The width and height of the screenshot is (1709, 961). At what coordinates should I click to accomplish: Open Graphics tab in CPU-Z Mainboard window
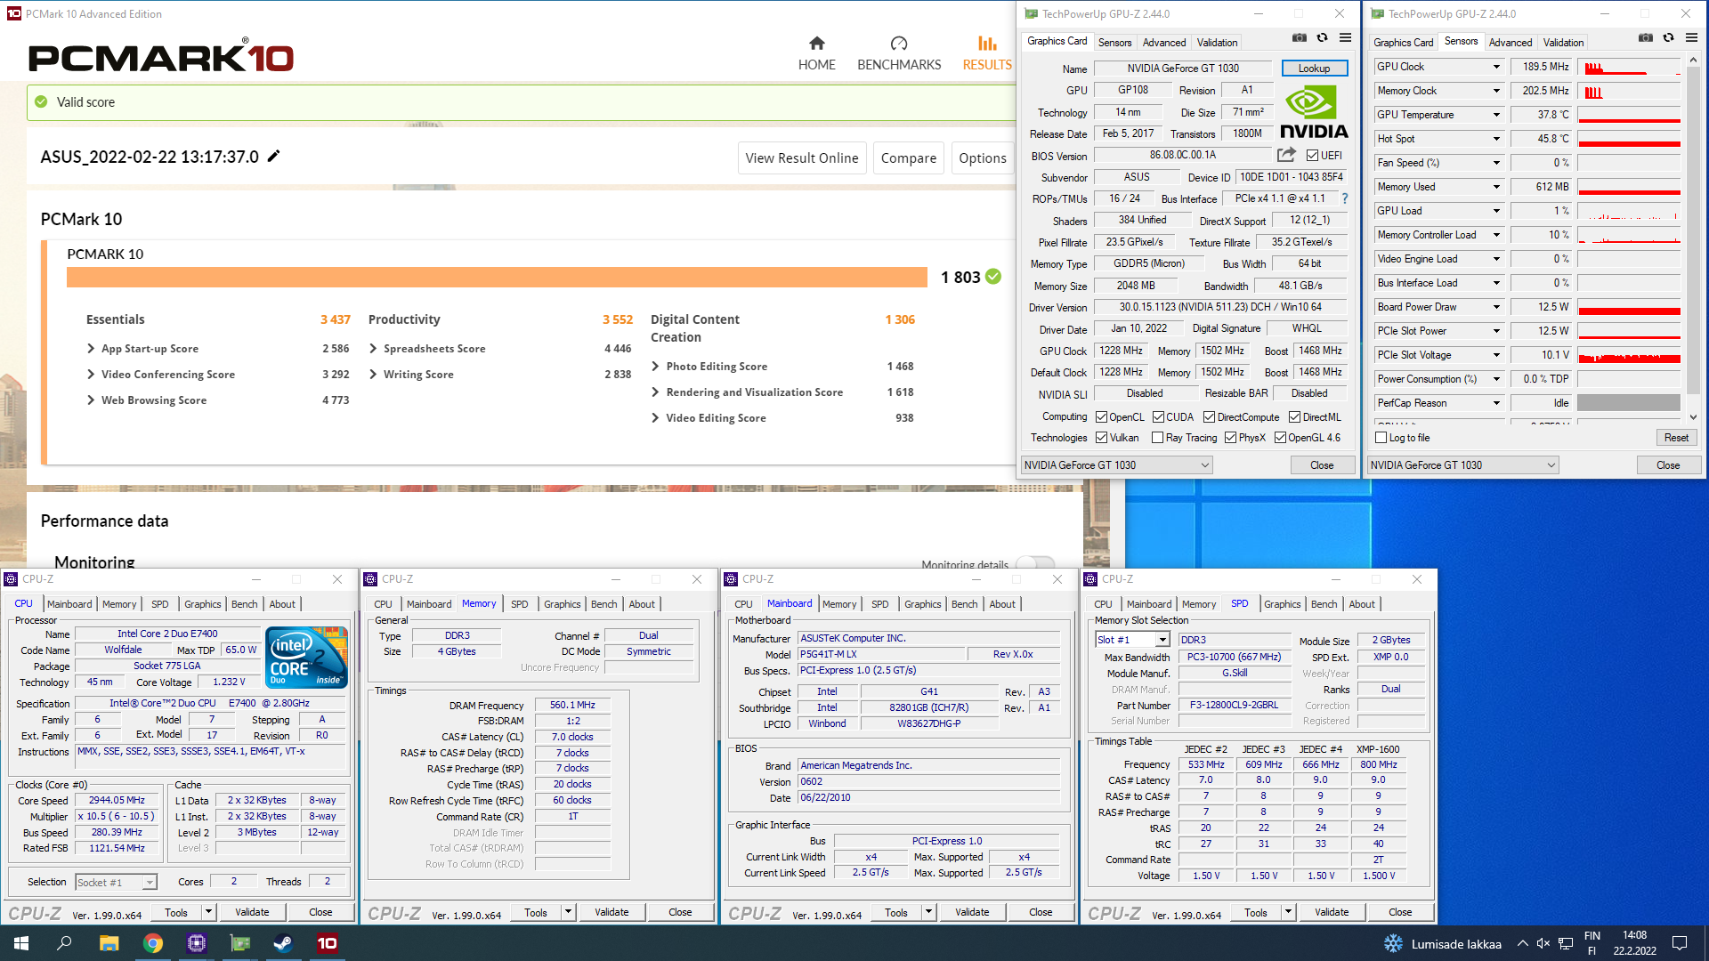click(922, 604)
